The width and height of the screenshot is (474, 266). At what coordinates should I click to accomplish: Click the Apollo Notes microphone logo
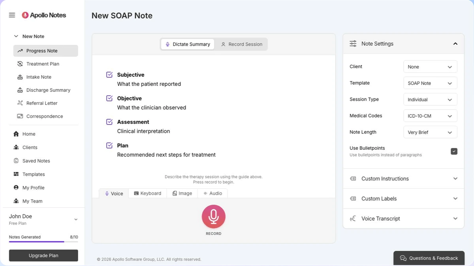pos(25,15)
